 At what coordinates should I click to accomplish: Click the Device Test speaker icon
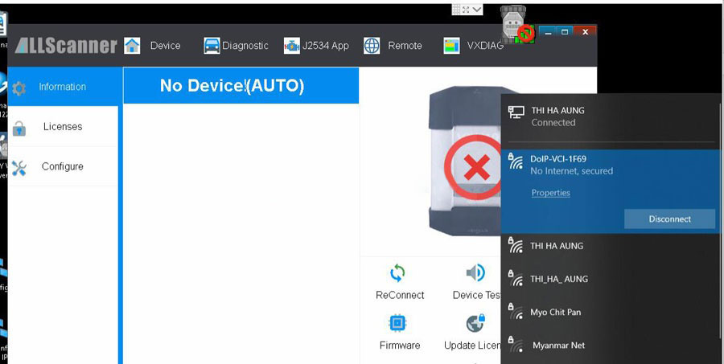point(476,273)
